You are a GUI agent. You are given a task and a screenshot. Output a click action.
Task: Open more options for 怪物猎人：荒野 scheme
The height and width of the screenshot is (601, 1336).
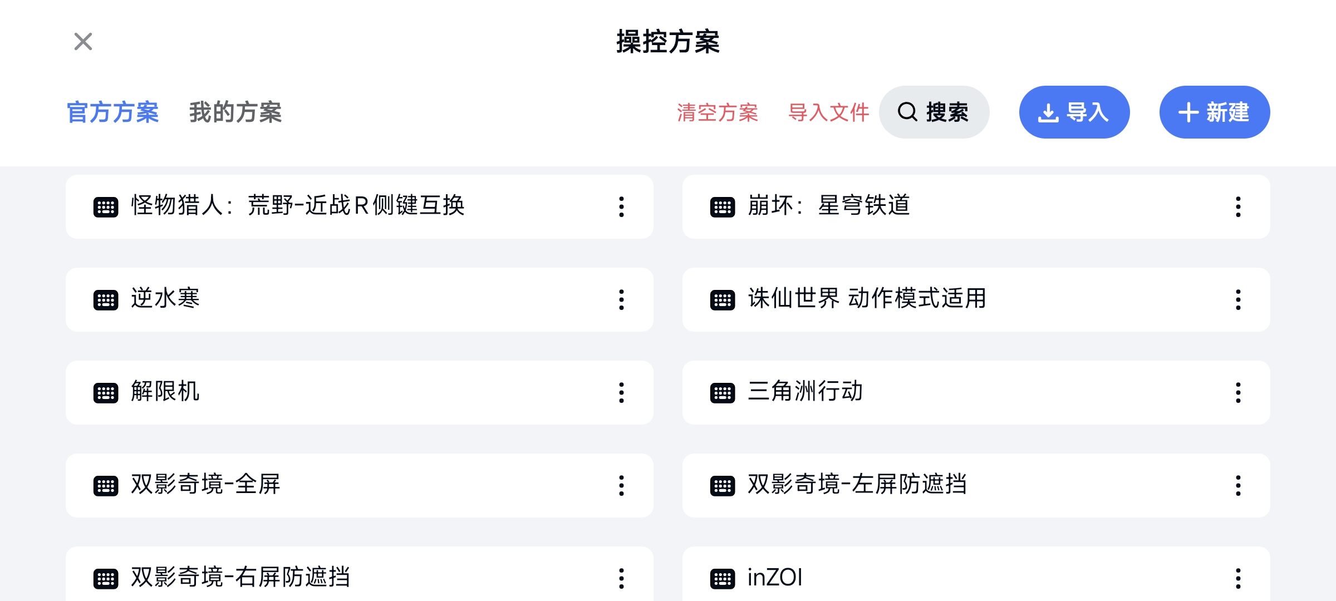click(x=621, y=207)
